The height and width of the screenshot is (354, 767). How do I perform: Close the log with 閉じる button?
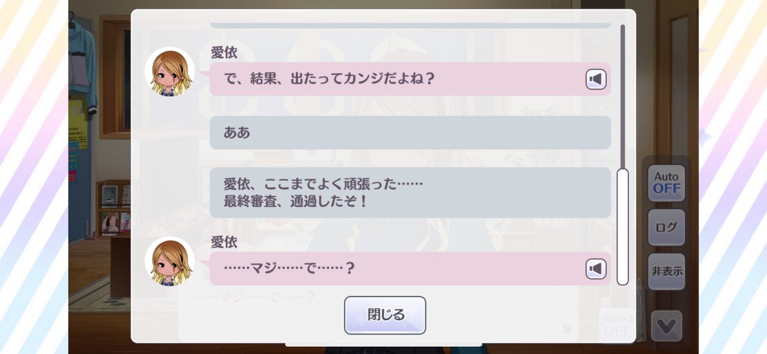pyautogui.click(x=385, y=315)
